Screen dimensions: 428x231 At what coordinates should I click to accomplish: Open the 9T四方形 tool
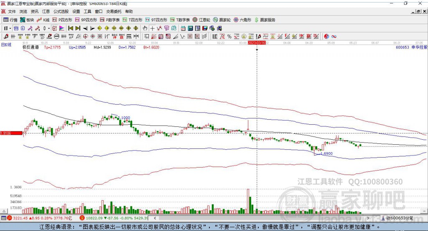[156, 20]
